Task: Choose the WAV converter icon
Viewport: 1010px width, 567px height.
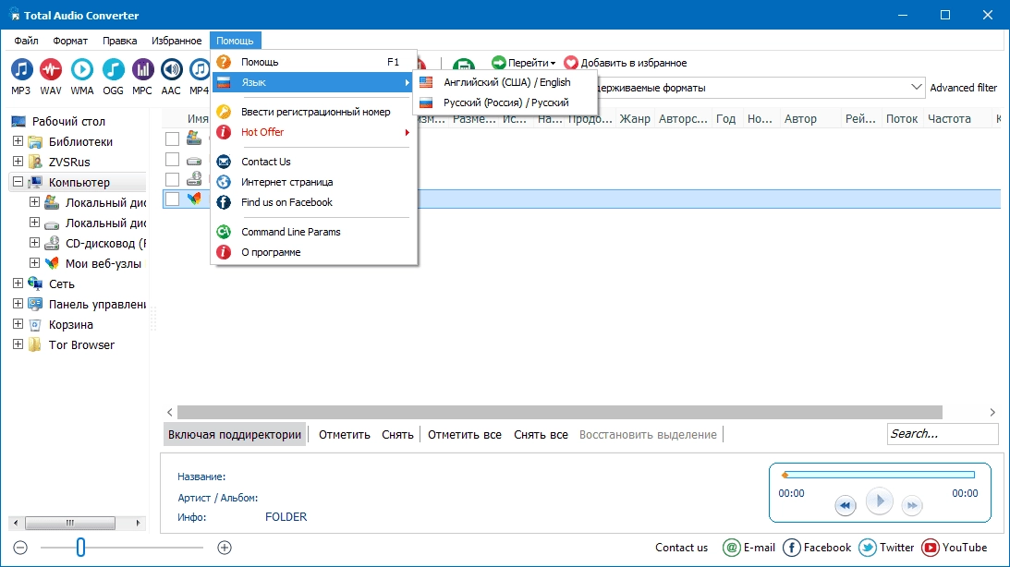Action: (51, 76)
